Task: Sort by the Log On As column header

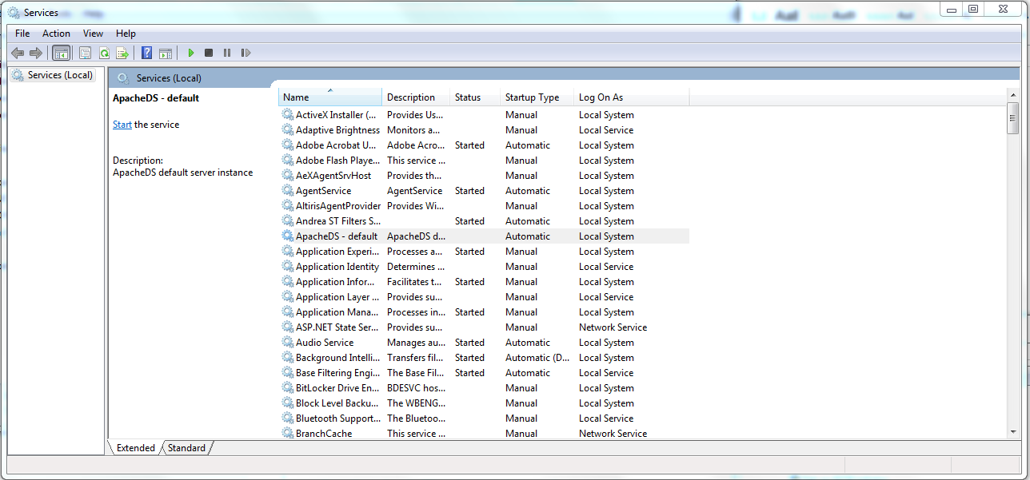Action: pos(632,97)
